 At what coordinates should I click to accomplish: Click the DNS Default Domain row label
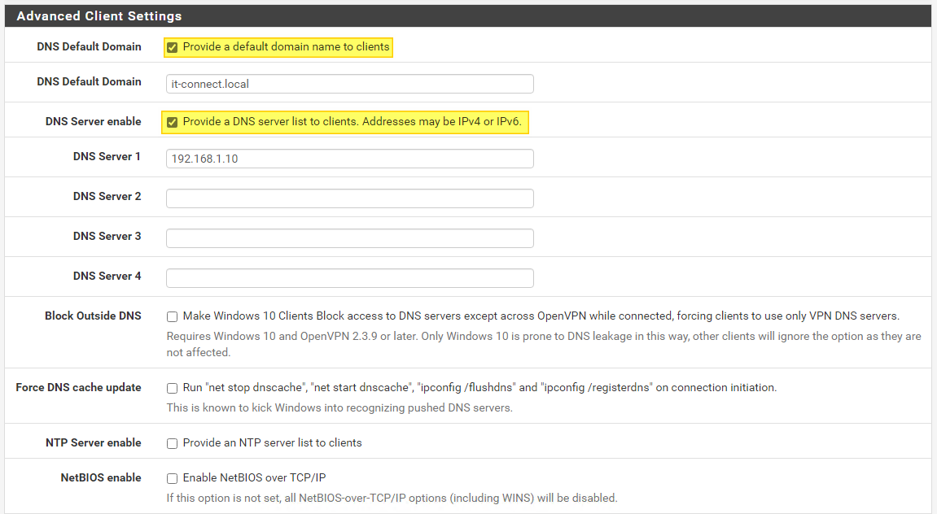[89, 46]
